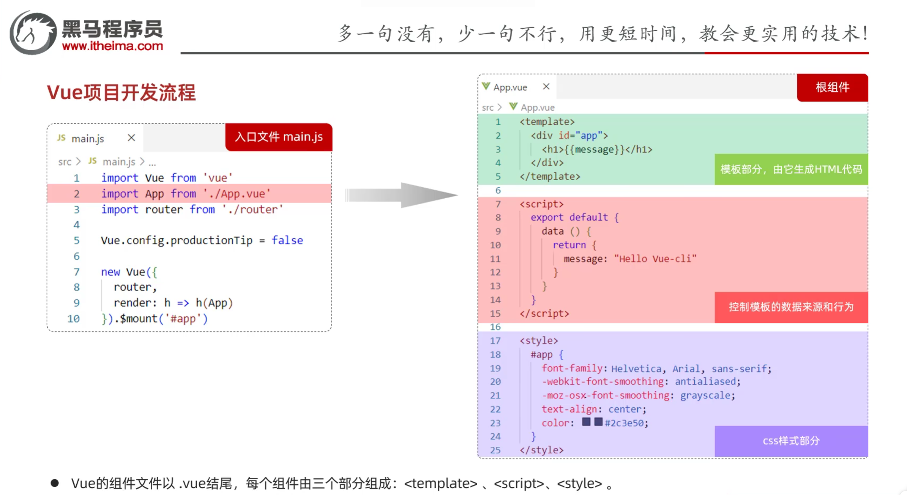This screenshot has width=907, height=495.
Task: Click the gray arrow between panels
Action: 401,195
